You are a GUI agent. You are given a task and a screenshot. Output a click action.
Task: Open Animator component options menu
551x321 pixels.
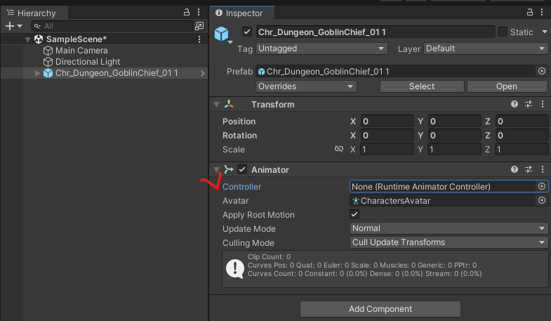coord(542,169)
